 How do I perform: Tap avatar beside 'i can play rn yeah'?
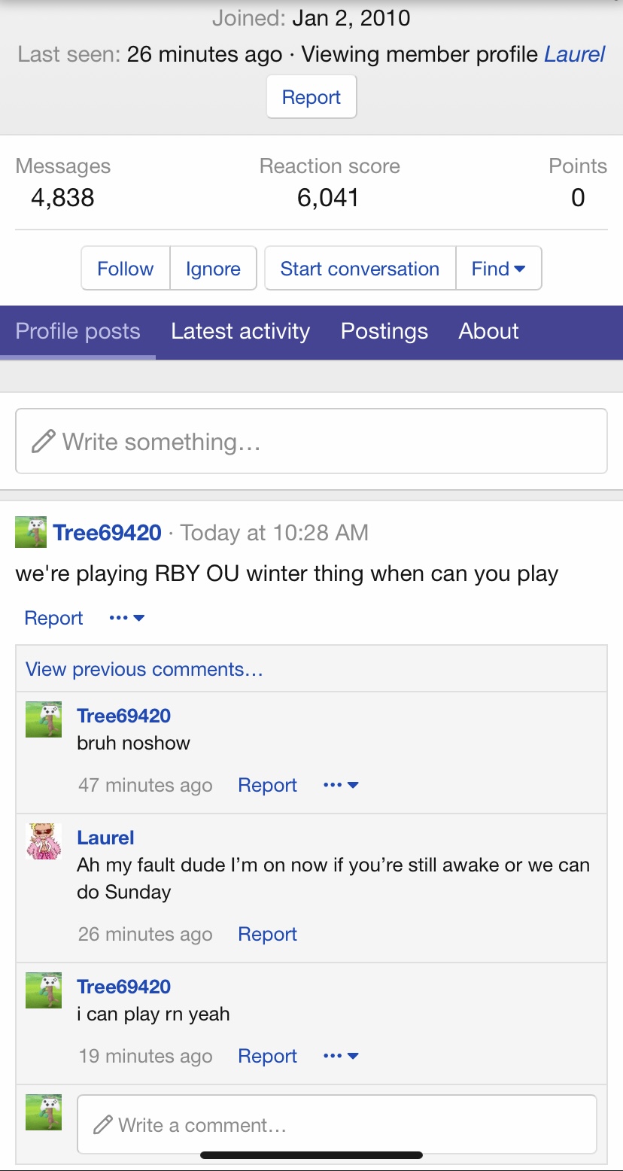pos(44,990)
